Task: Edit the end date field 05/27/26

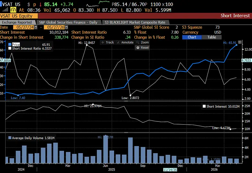Action: pyautogui.click(x=54, y=27)
